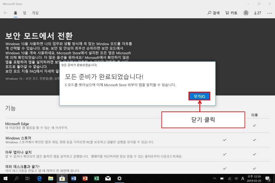The height and width of the screenshot is (183, 275).
Task: Open downloads showing 27 updates
Action: (258, 13)
